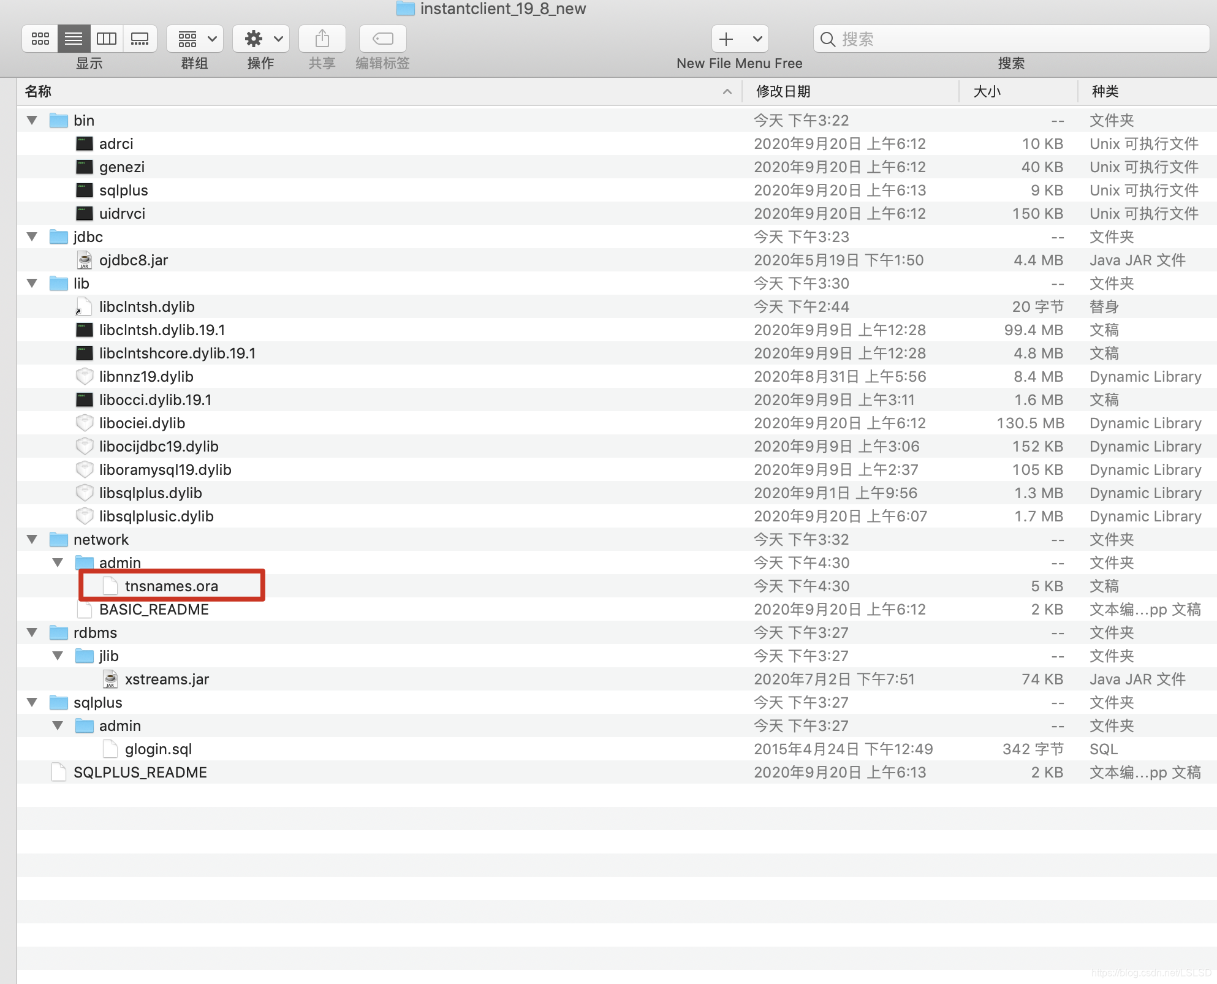
Task: Open the group-by dropdown
Action: coord(195,39)
